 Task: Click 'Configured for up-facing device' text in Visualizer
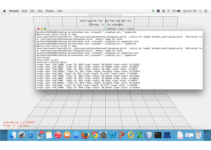click(105, 21)
